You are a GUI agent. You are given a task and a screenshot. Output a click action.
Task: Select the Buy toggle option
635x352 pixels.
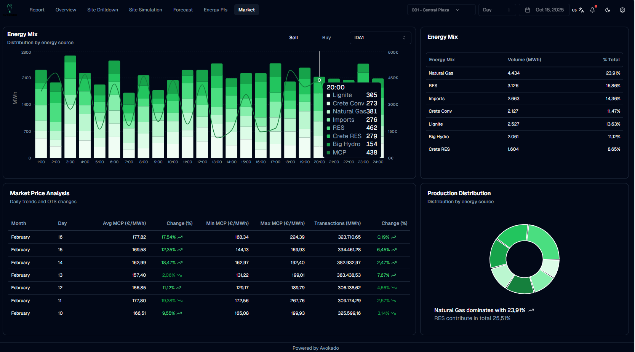coord(326,38)
